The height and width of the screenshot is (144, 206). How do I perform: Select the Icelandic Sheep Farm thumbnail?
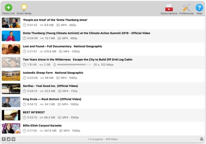11,75
